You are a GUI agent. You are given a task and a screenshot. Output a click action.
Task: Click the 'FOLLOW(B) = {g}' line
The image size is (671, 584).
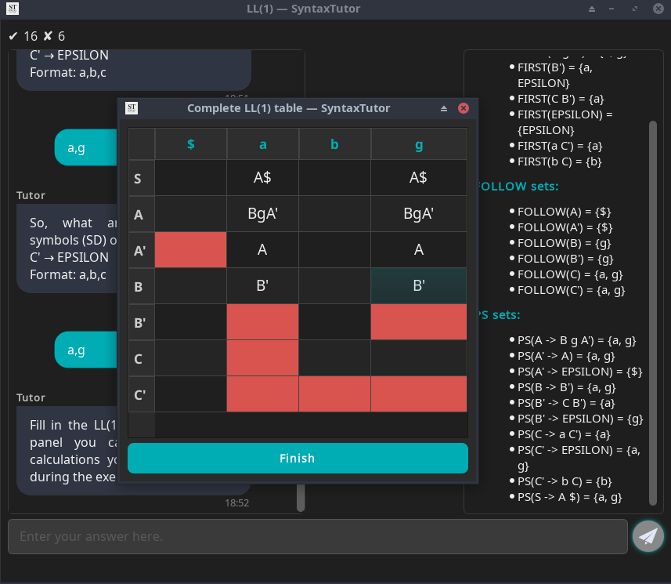pyautogui.click(x=564, y=243)
